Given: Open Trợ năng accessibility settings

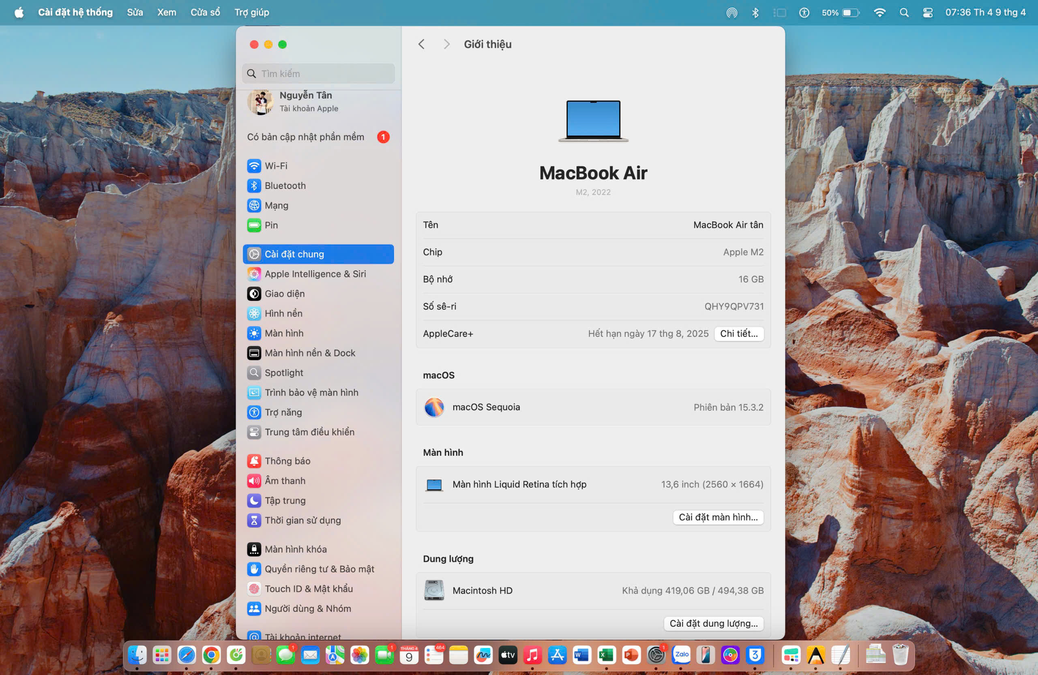Looking at the screenshot, I should 318,413.
